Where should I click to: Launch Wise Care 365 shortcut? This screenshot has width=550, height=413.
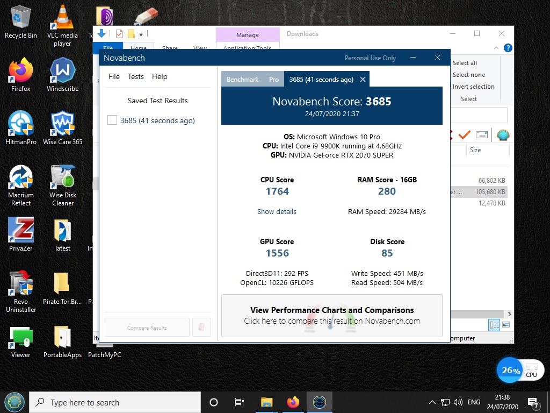62,128
